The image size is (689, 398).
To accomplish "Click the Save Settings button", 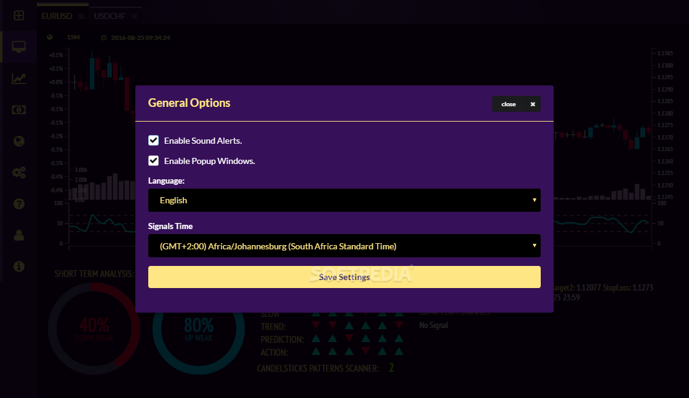I will click(344, 277).
